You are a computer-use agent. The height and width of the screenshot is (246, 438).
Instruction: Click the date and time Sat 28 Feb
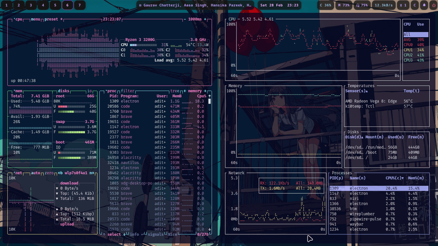click(279, 5)
